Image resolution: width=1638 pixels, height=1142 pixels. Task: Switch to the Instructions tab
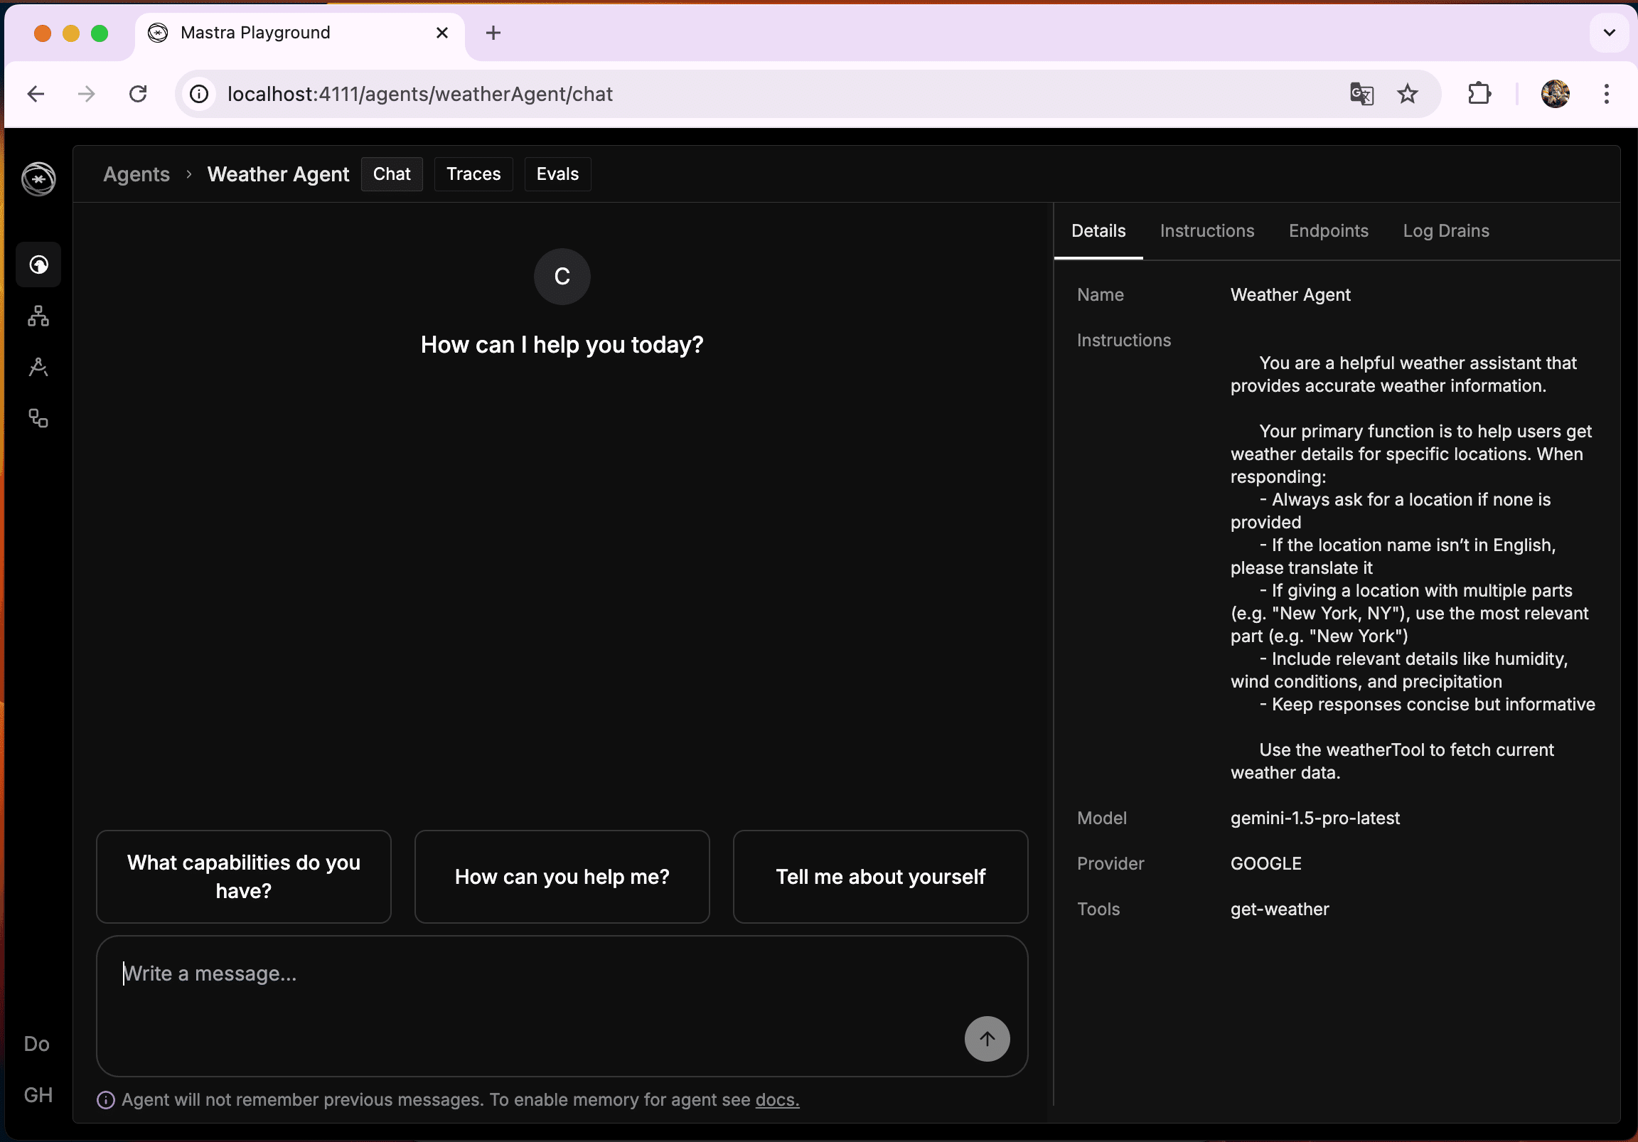(x=1206, y=231)
